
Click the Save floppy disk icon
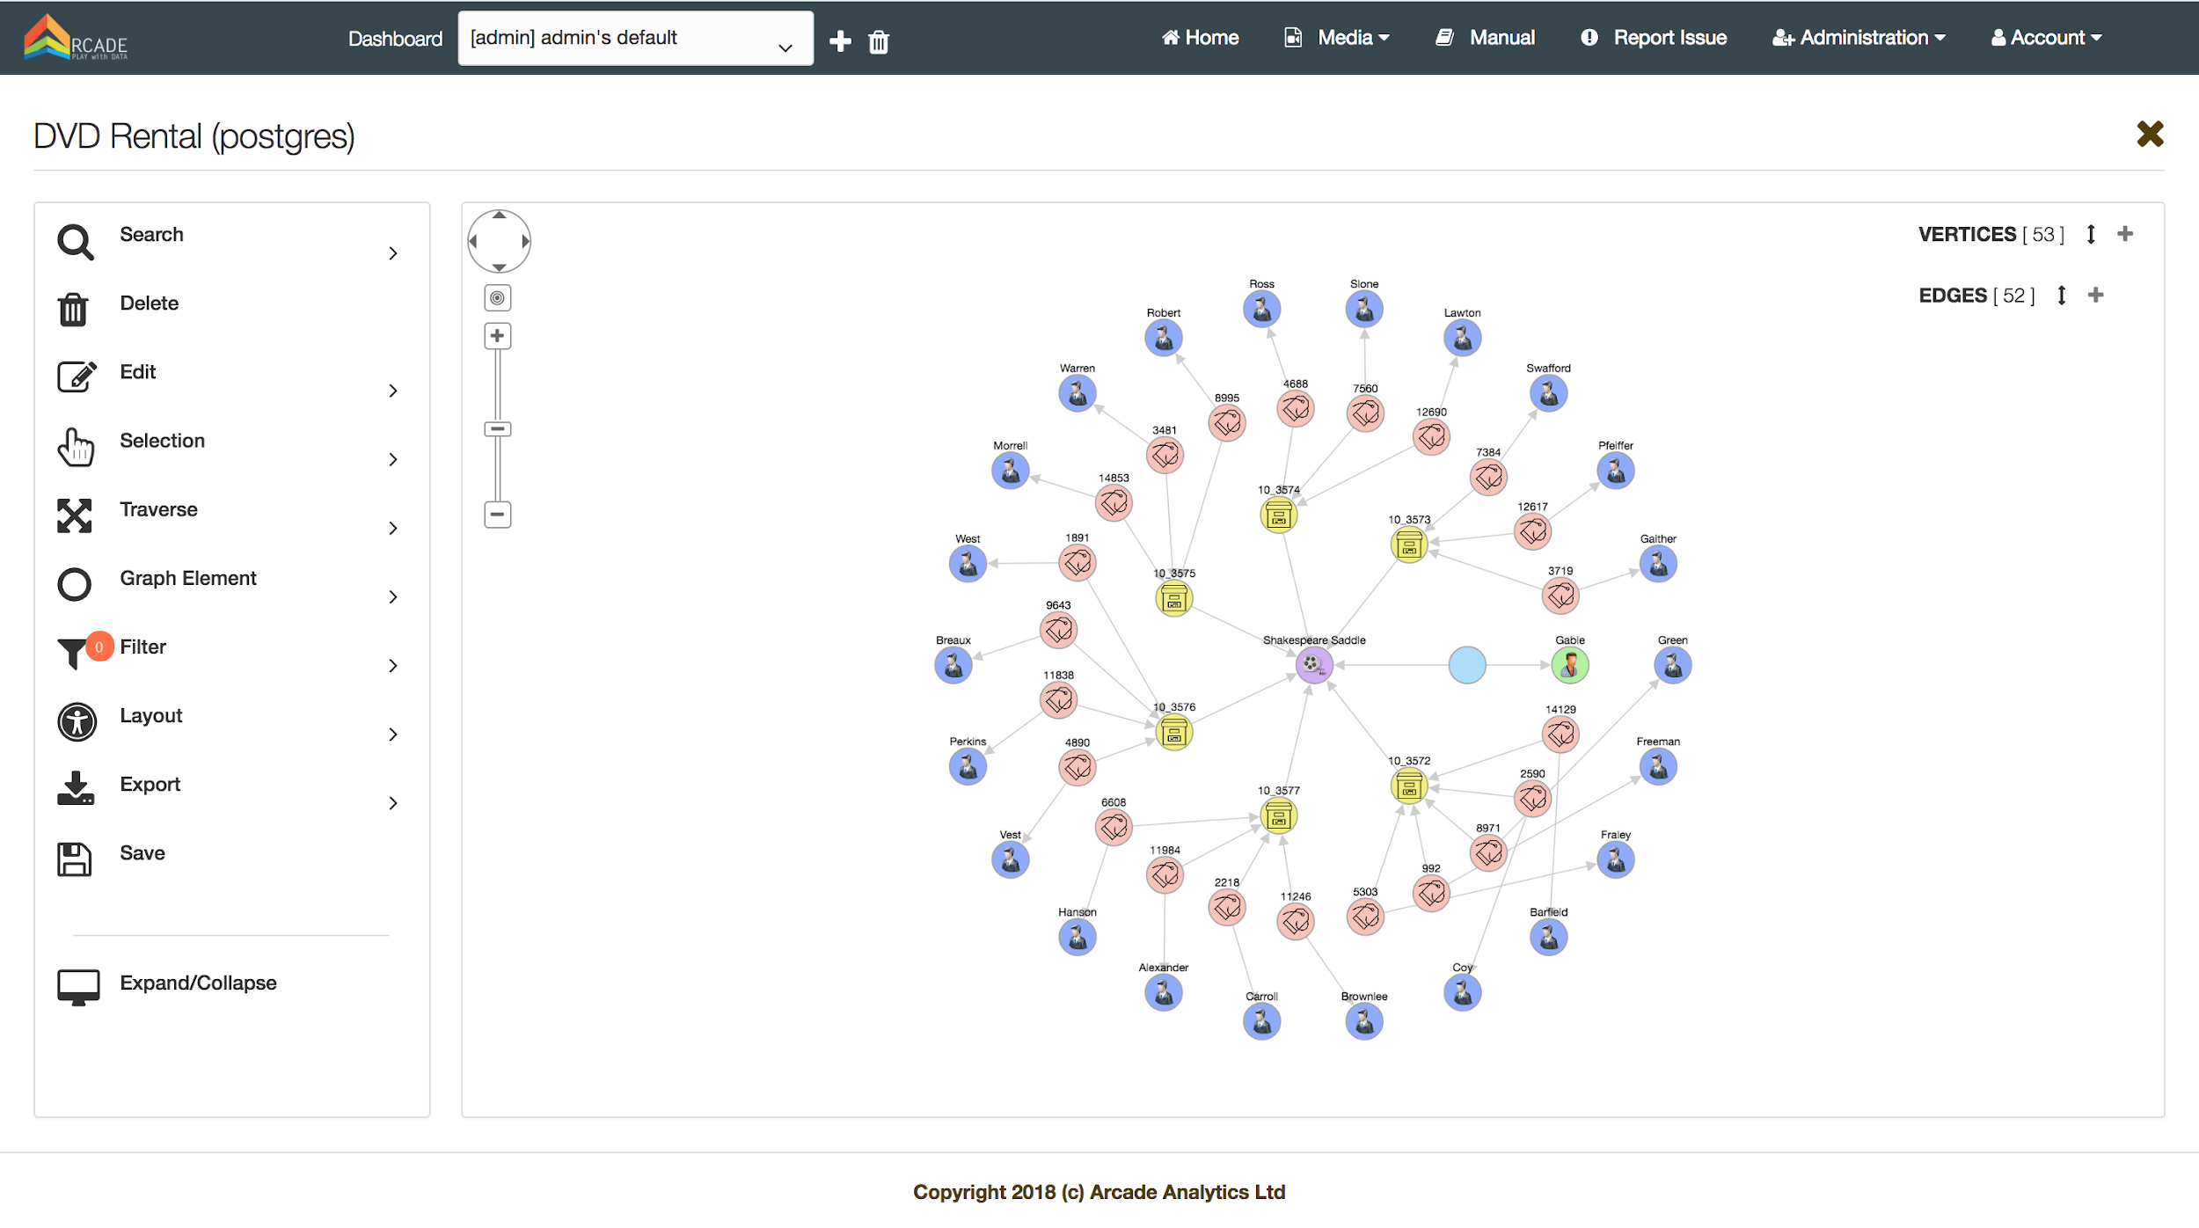pyautogui.click(x=75, y=859)
